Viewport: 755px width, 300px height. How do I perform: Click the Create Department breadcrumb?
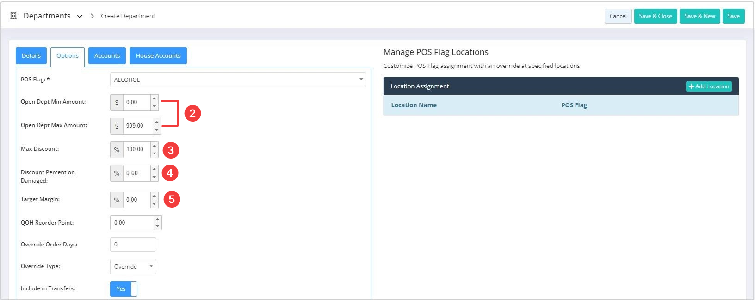[128, 16]
